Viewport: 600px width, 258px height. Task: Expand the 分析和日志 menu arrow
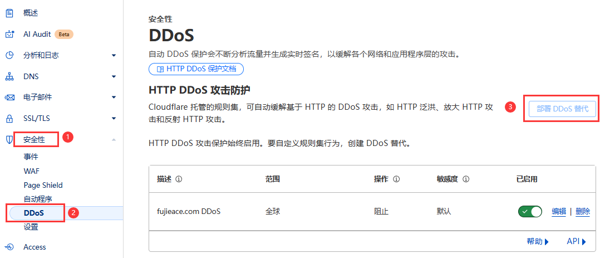114,56
